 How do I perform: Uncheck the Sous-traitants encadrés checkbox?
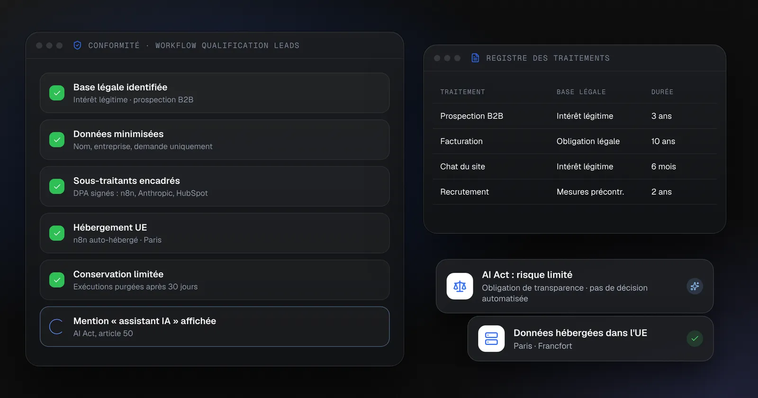57,186
